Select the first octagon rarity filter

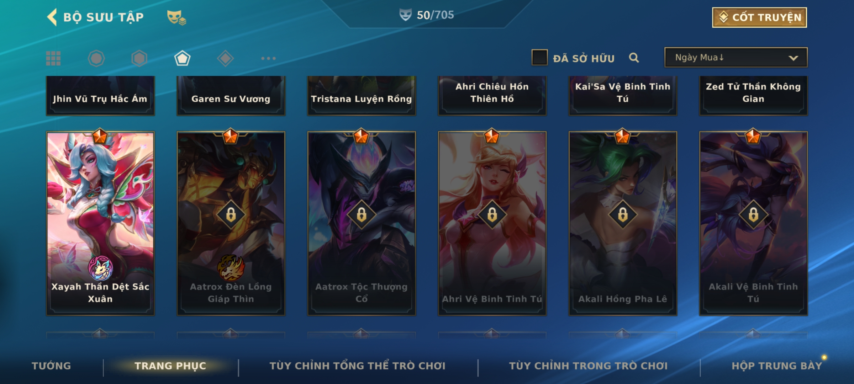(x=96, y=58)
